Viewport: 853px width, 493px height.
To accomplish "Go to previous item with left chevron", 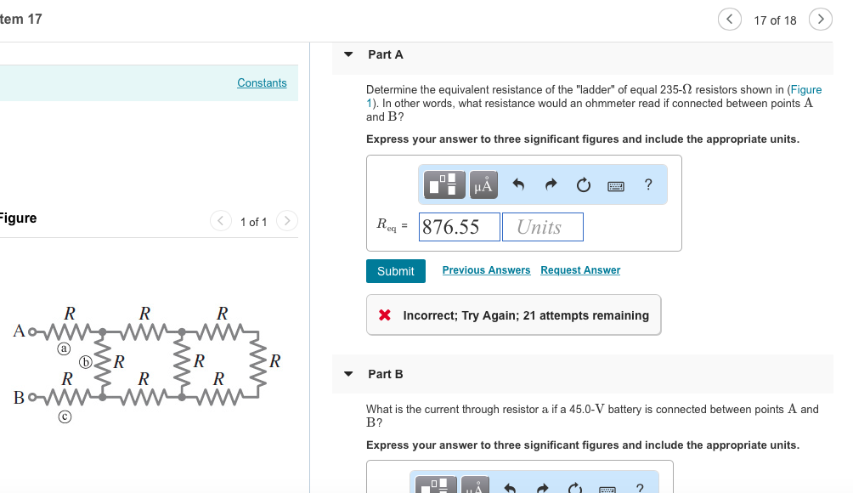I will coord(729,19).
